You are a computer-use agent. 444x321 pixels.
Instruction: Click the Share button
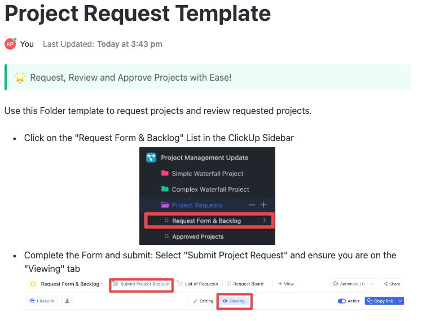coord(392,284)
